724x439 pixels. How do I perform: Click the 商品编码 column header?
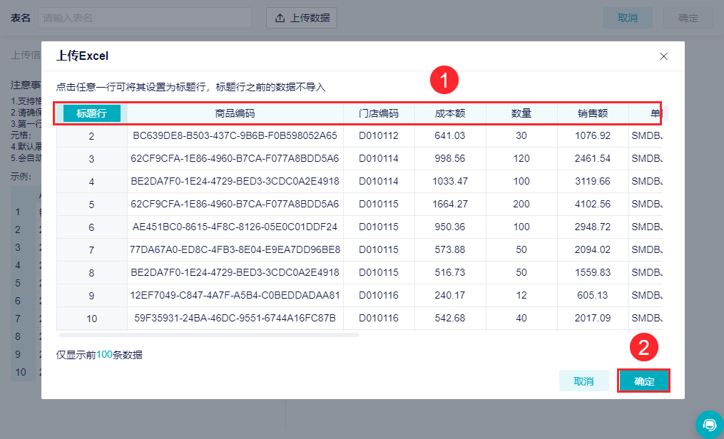235,113
